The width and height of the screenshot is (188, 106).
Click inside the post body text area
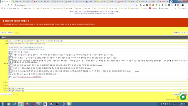(98, 65)
